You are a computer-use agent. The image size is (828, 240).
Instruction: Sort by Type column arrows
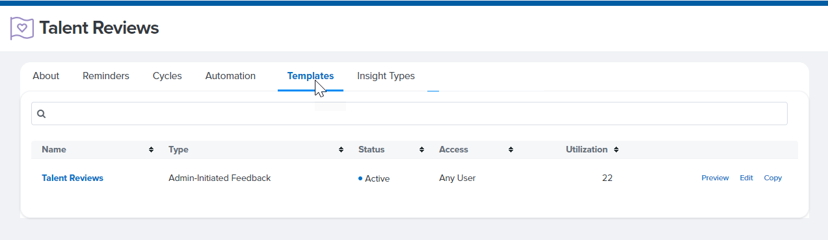point(341,150)
